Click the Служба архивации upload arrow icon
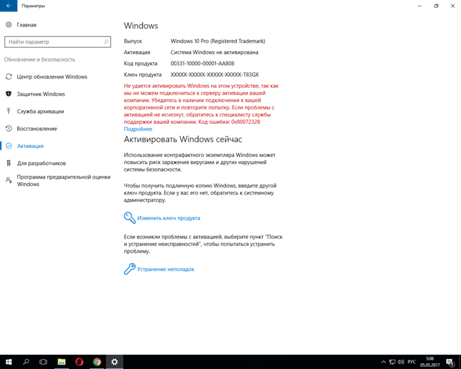Image resolution: width=461 pixels, height=369 pixels. pos(9,111)
